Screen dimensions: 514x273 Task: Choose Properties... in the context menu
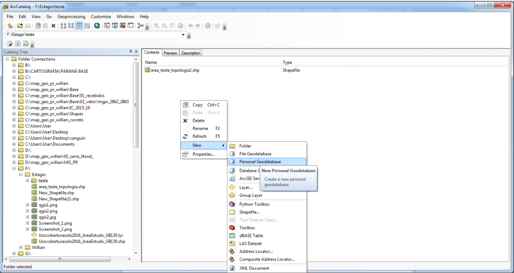[203, 154]
